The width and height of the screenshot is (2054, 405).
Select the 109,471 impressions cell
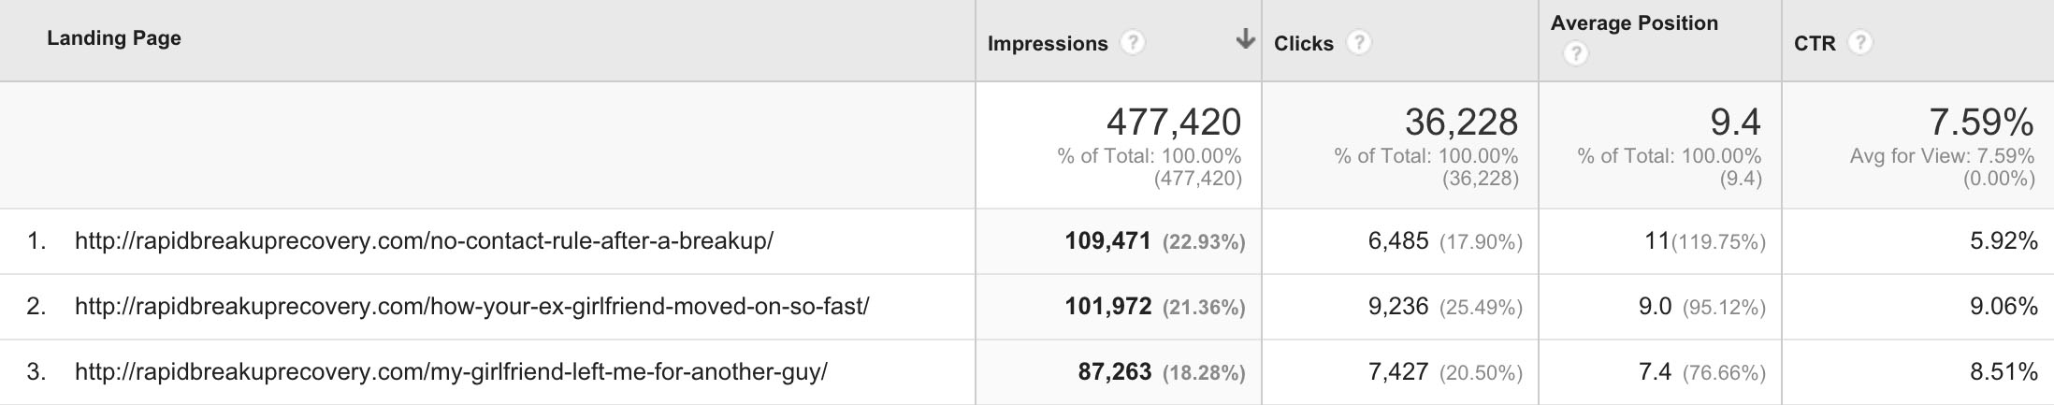(x=1107, y=241)
